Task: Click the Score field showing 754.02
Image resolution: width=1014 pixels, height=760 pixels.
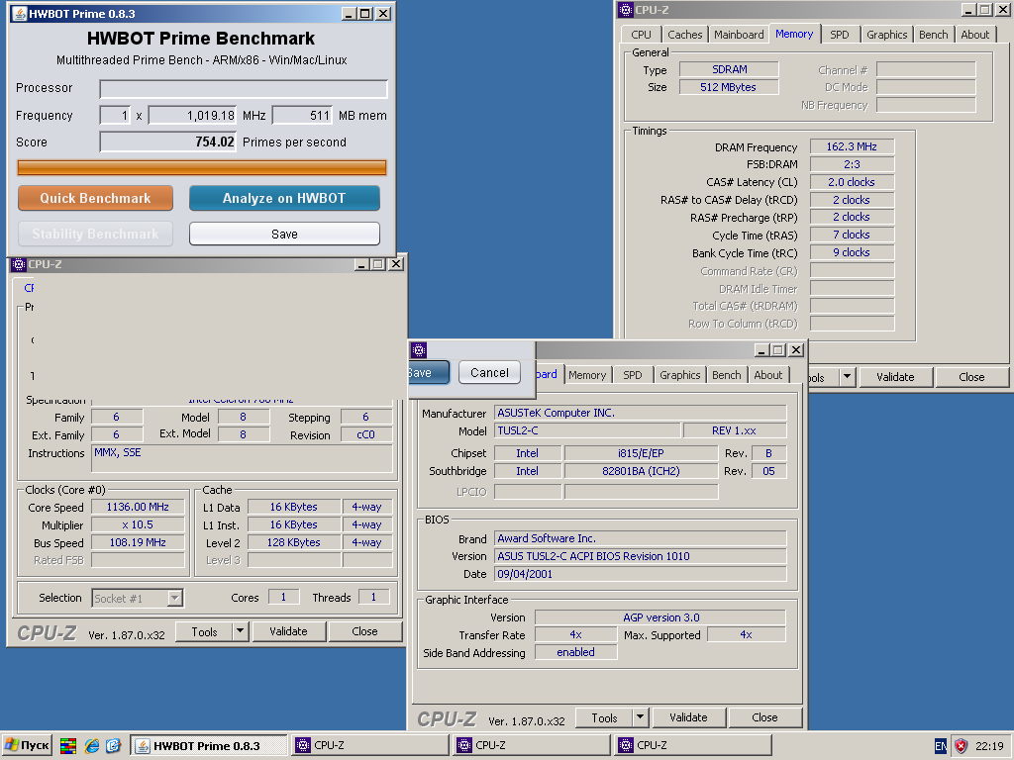Action: (x=168, y=142)
